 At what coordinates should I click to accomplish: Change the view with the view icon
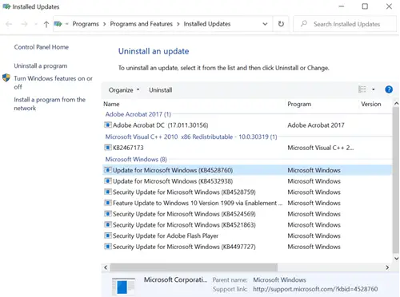click(362, 89)
